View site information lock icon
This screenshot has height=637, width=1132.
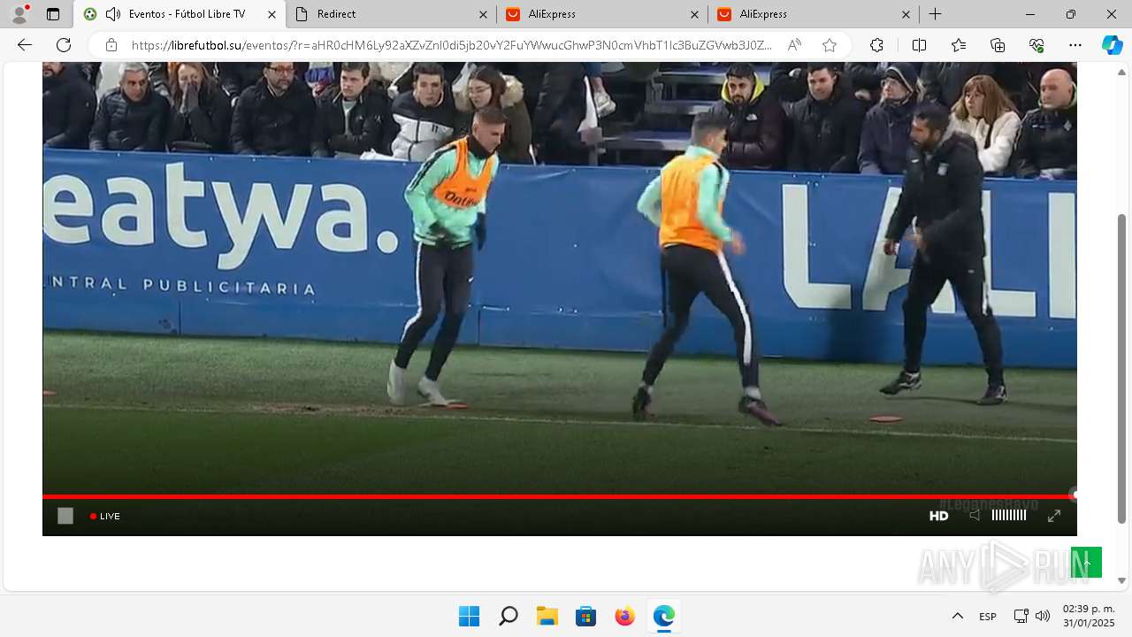[x=111, y=45]
